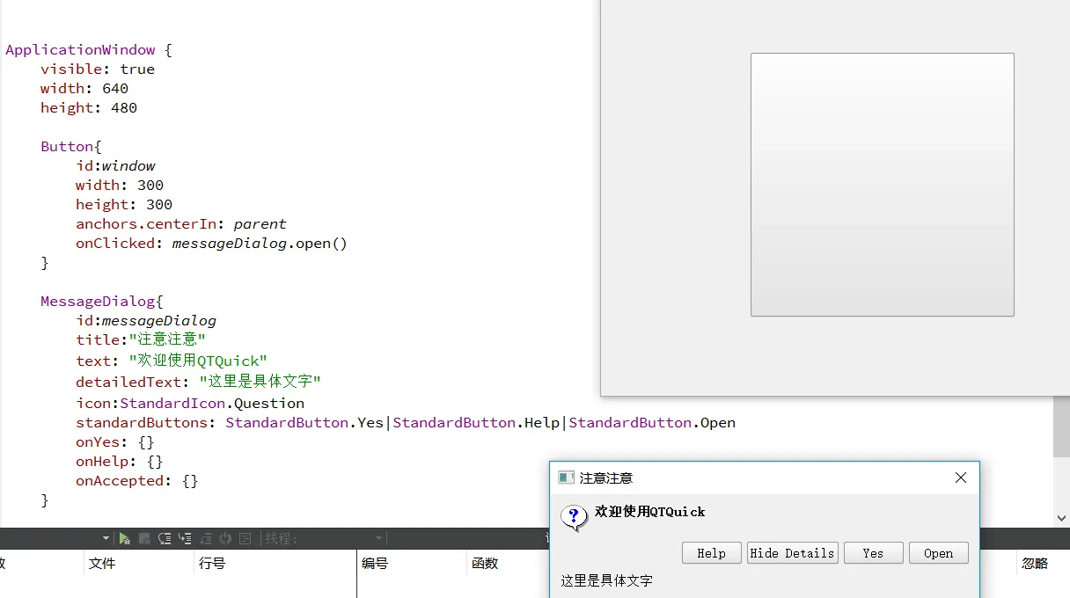Viewport: 1070px width, 598px height.
Task: Click the standardButtons code line
Action: tap(406, 423)
